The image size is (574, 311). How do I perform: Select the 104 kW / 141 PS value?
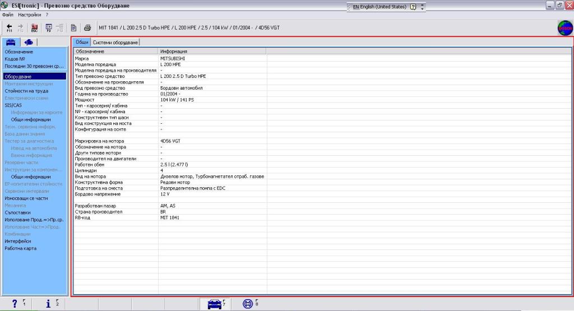click(x=177, y=100)
